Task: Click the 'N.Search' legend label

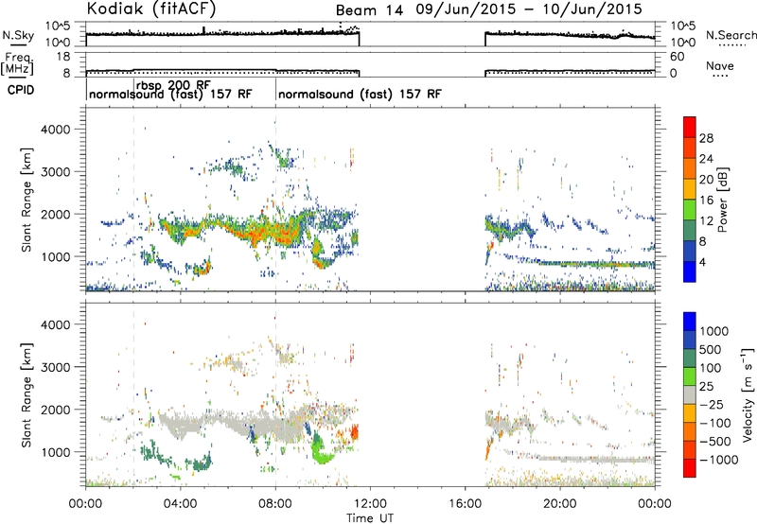Action: 731,35
